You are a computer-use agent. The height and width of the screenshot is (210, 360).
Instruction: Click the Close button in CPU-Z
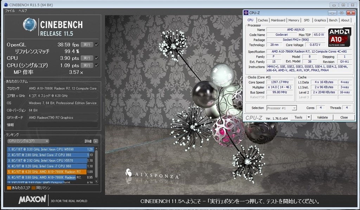(x=344, y=117)
